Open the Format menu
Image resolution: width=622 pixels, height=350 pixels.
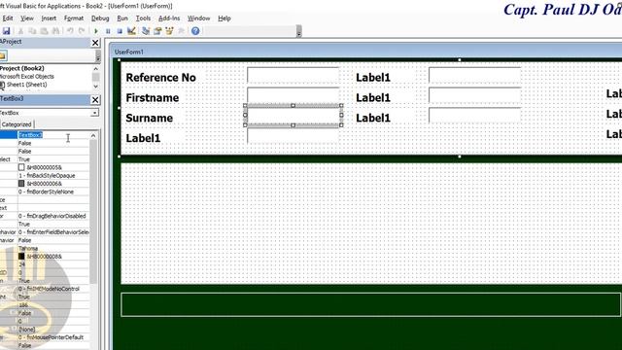74,18
